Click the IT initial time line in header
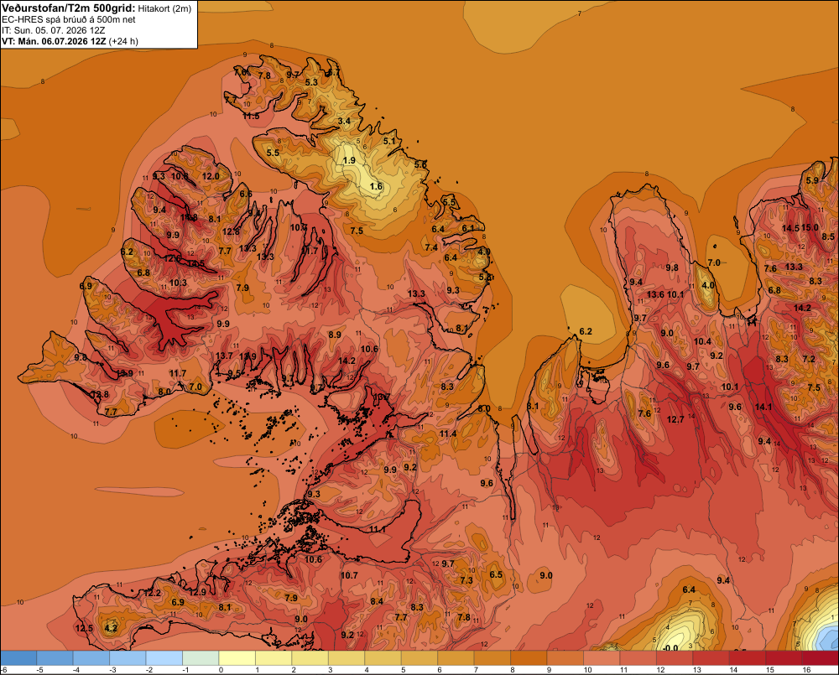839x675 pixels. 54,30
